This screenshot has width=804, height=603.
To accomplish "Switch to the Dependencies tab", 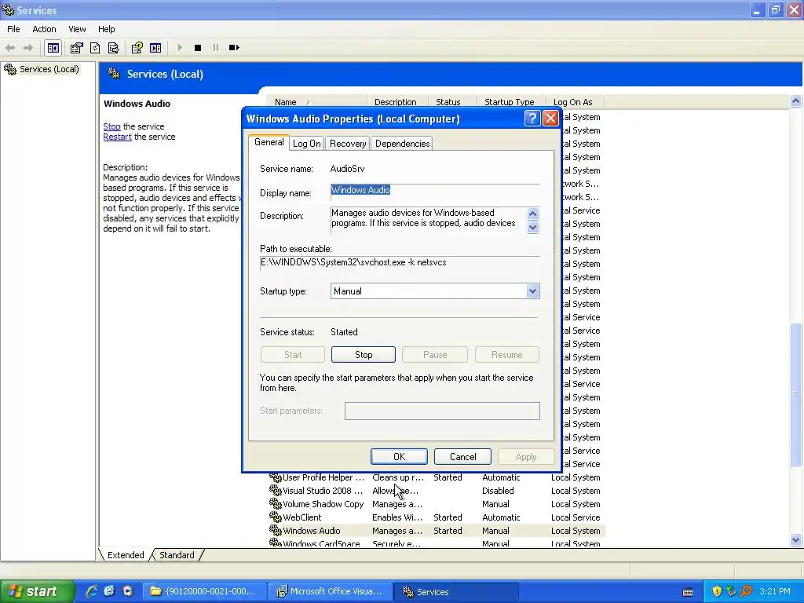I will (x=403, y=144).
